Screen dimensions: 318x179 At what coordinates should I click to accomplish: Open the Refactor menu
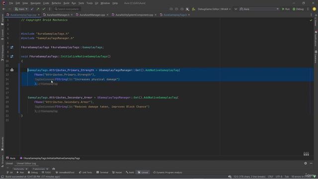click(56, 3)
